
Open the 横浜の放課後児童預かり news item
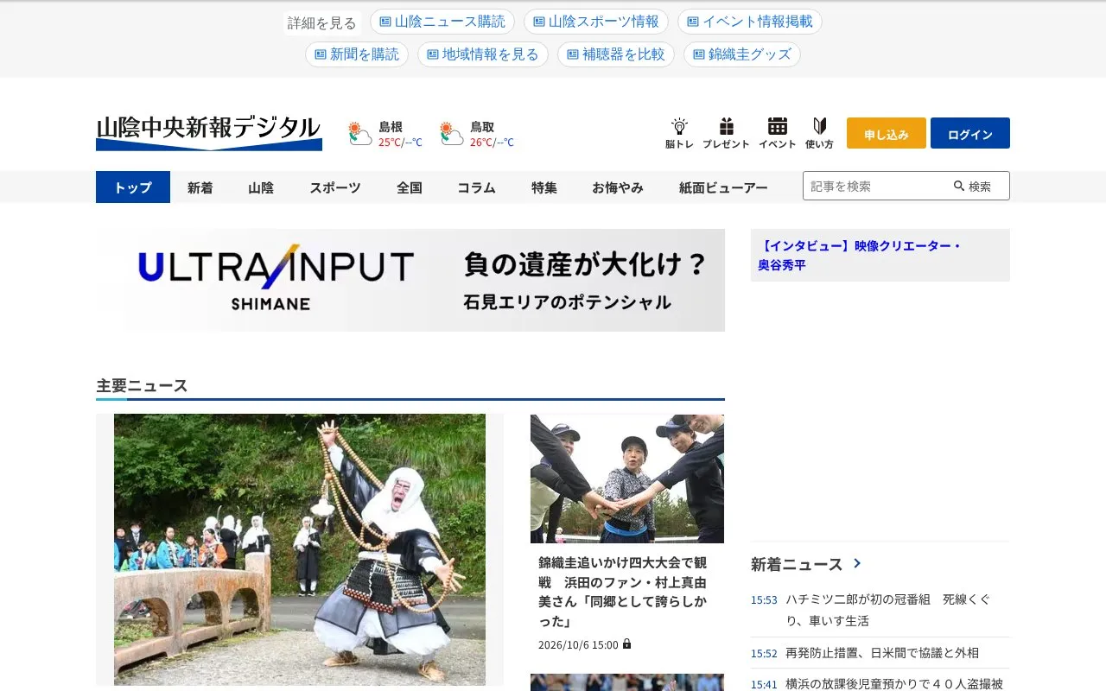894,683
